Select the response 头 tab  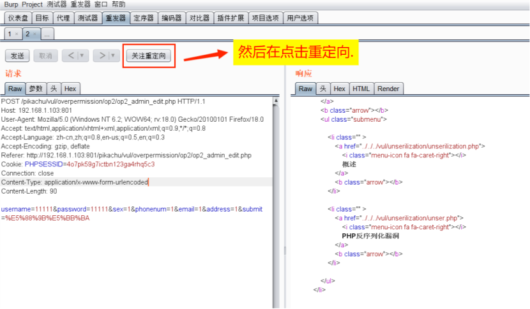[x=323, y=89]
